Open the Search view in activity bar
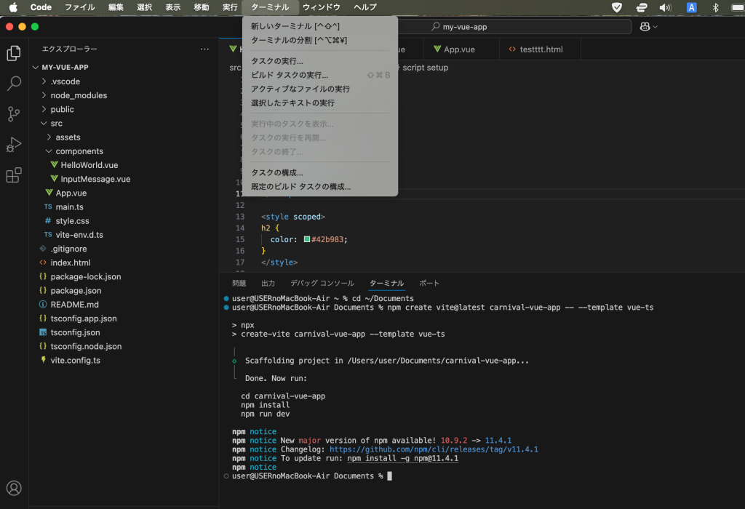 tap(14, 84)
